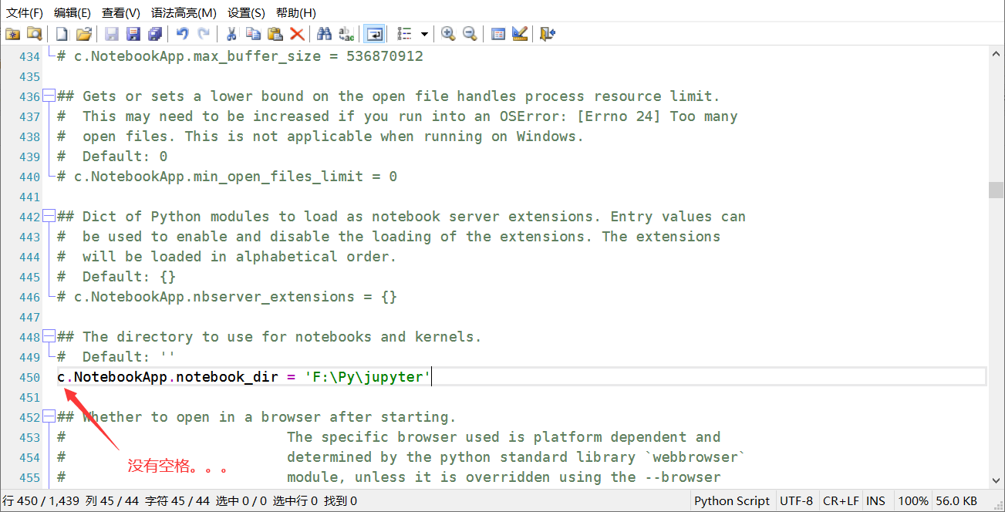Image resolution: width=1005 pixels, height=512 pixels.
Task: Click the Zoom in magnifier icon
Action: [448, 34]
